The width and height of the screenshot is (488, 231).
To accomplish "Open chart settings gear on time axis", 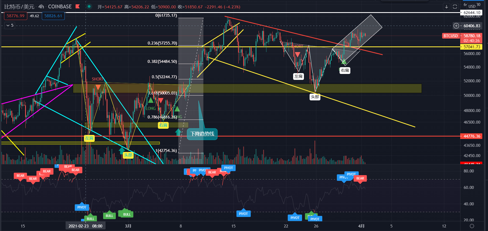I will tap(472, 226).
